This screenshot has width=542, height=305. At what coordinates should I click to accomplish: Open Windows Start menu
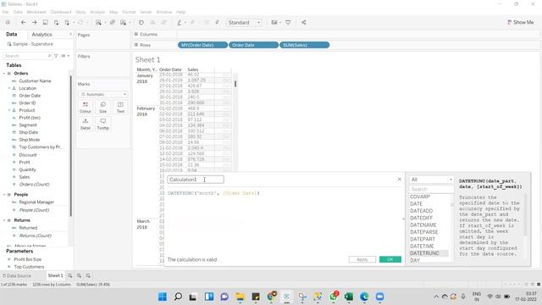pos(163,297)
